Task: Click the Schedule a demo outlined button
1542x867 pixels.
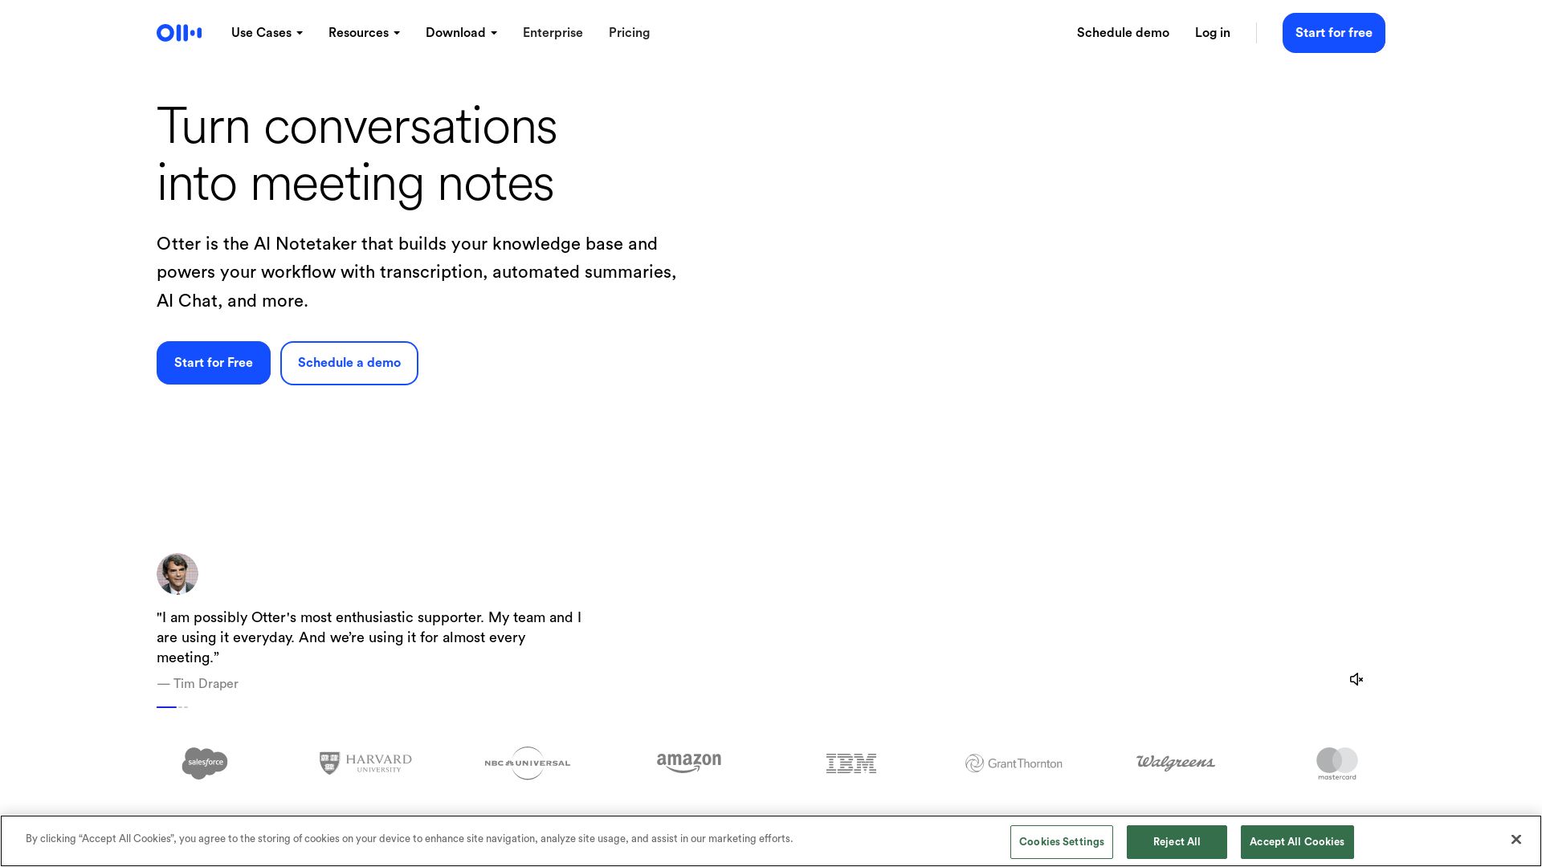Action: click(349, 363)
